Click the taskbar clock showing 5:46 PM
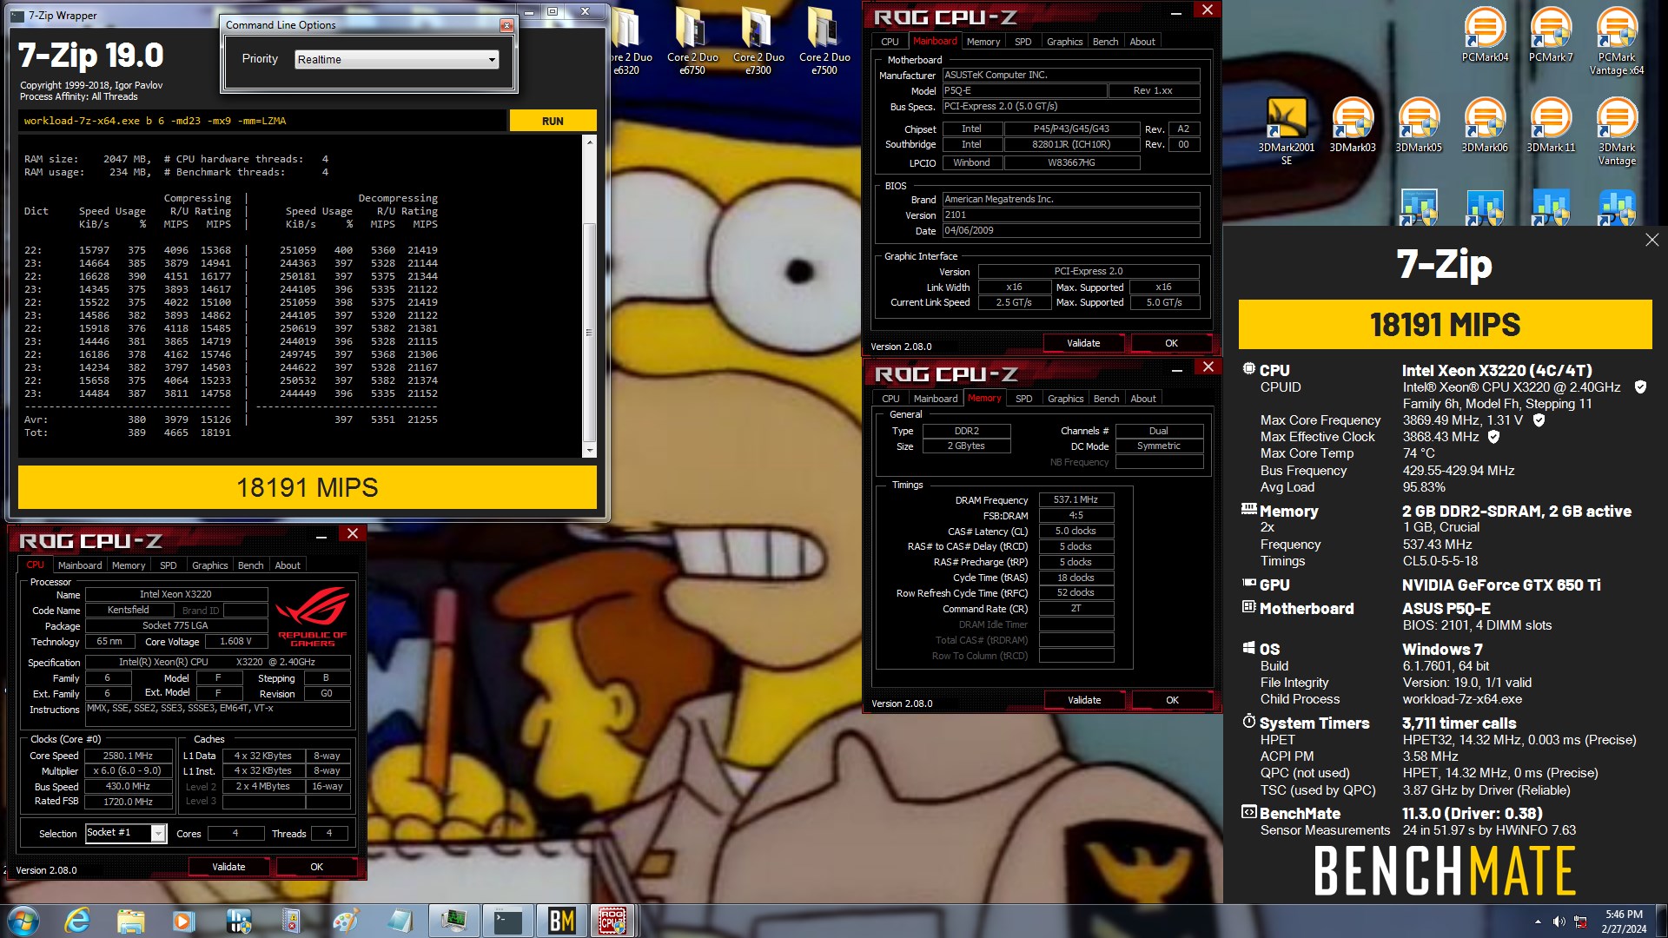1668x938 pixels. (1624, 921)
